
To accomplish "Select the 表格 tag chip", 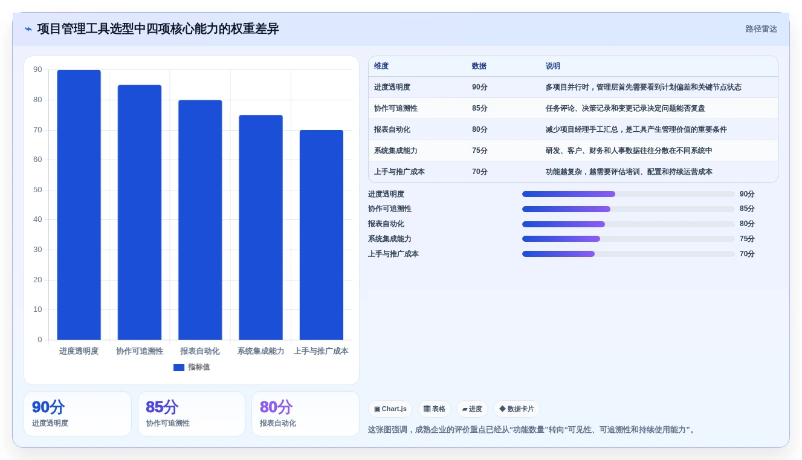I will click(435, 409).
